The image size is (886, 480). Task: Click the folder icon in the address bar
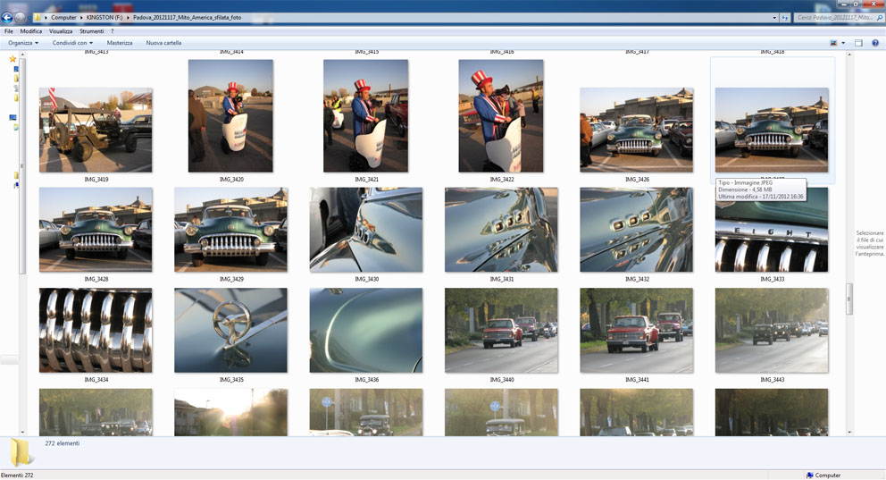click(x=38, y=18)
